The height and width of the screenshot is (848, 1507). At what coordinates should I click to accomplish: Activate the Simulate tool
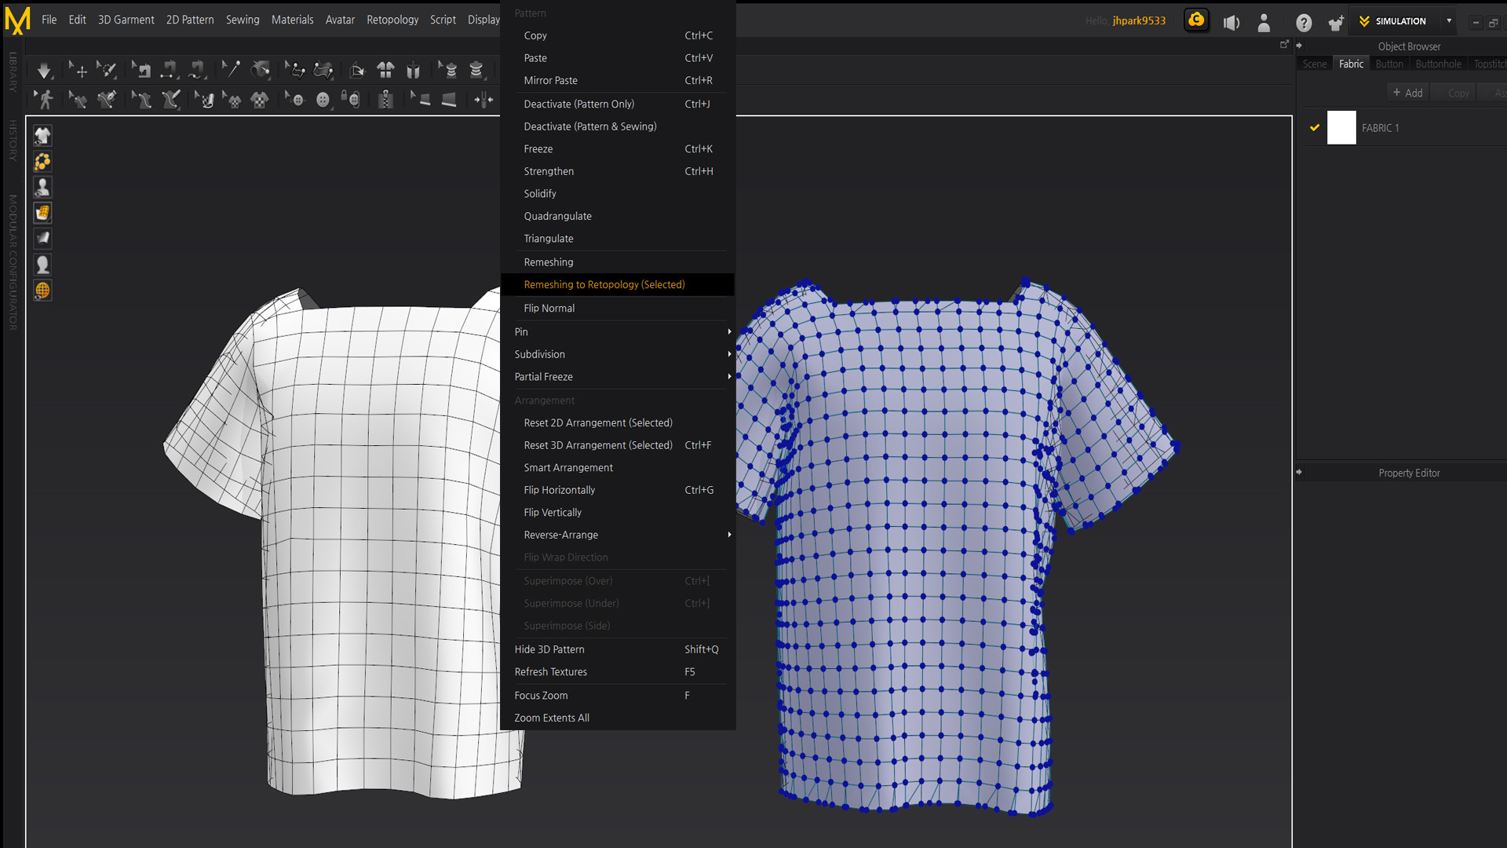pos(44,71)
